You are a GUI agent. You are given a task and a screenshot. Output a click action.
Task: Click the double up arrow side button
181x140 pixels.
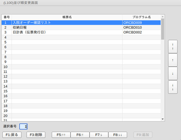point(173,47)
